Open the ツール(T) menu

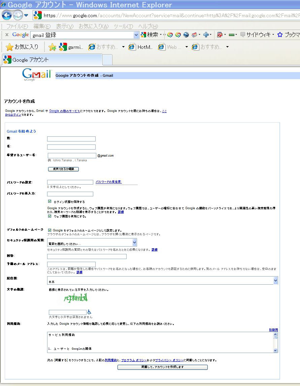tap(123, 26)
